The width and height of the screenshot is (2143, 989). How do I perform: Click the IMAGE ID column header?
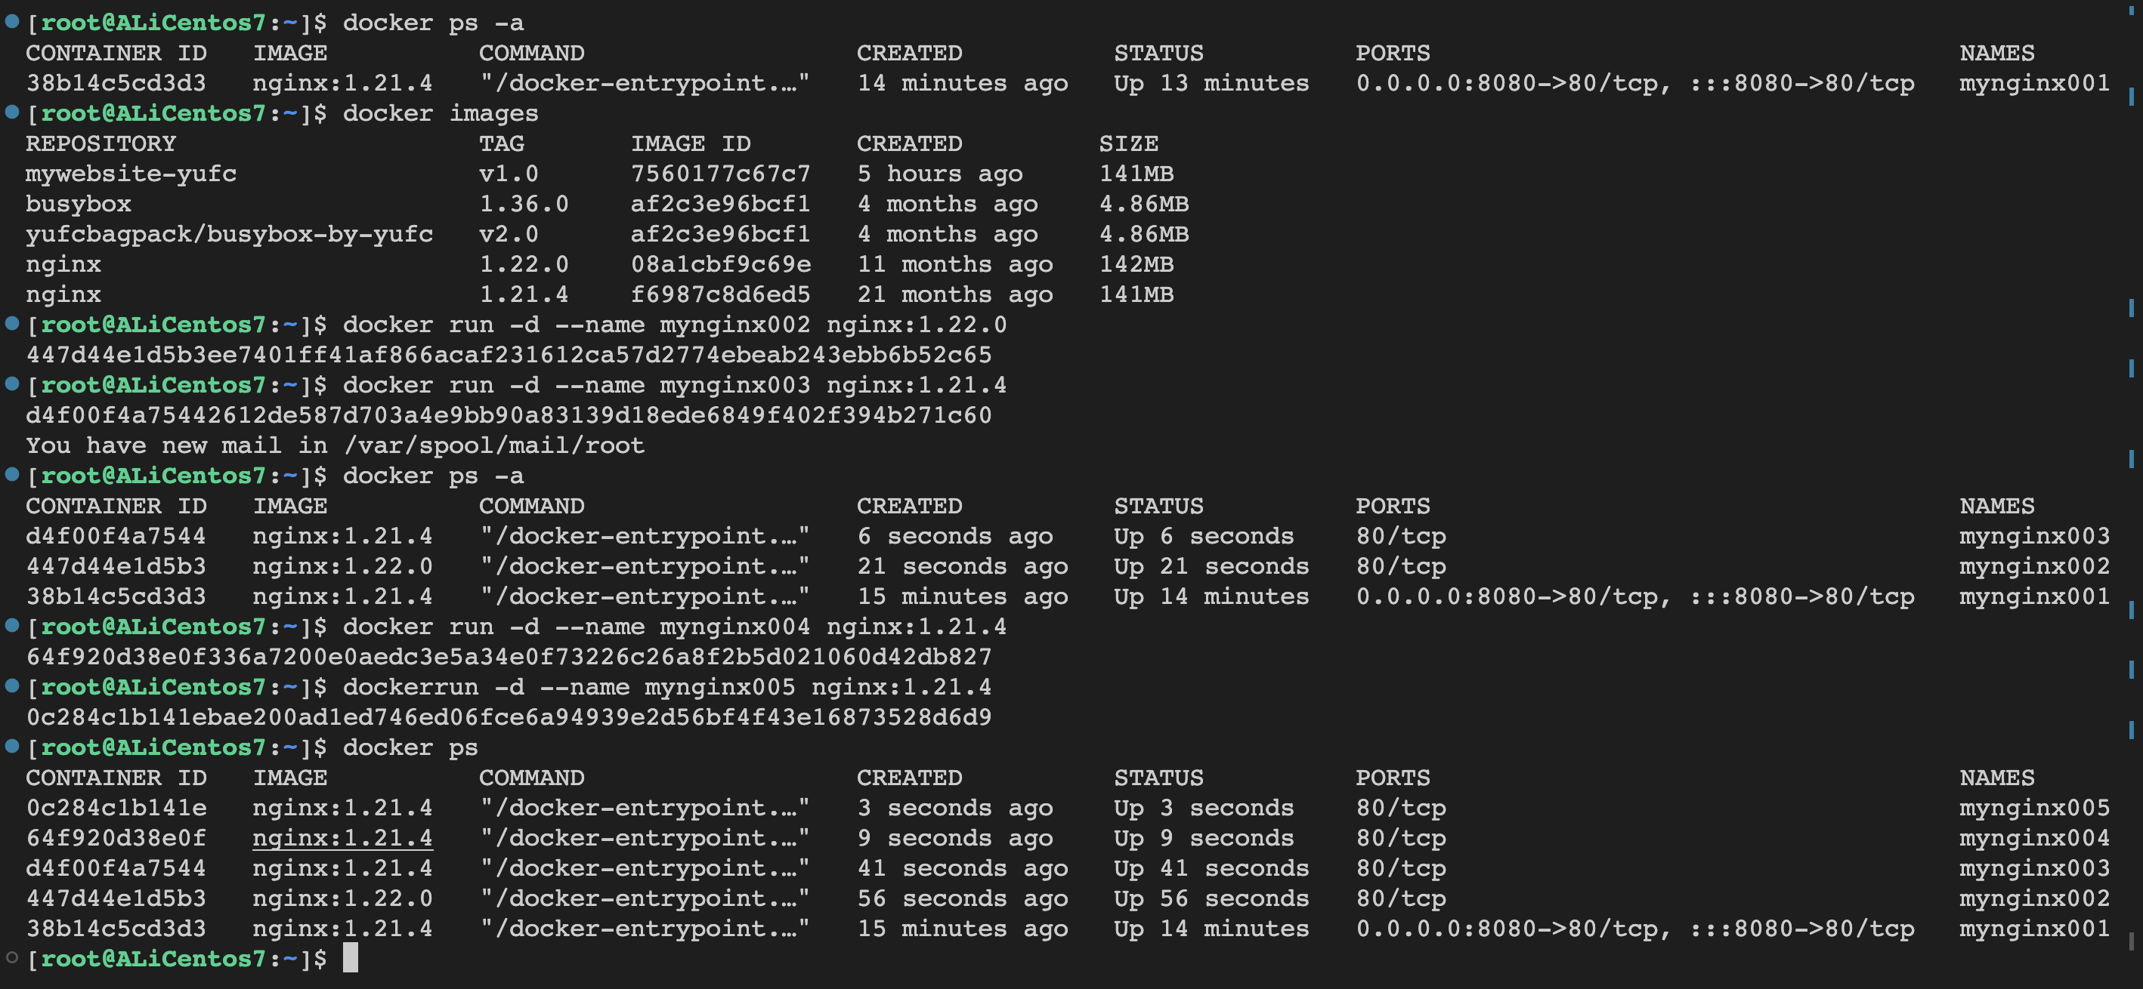(690, 143)
